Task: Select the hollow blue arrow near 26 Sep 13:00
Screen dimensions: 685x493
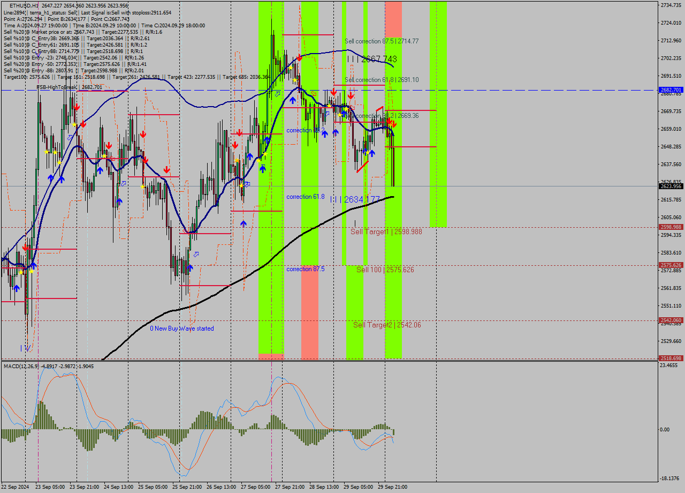Action: [247, 184]
